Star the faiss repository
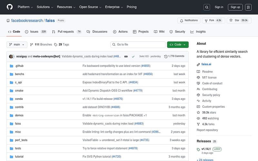This screenshot has width=258, height=161. (239, 20)
